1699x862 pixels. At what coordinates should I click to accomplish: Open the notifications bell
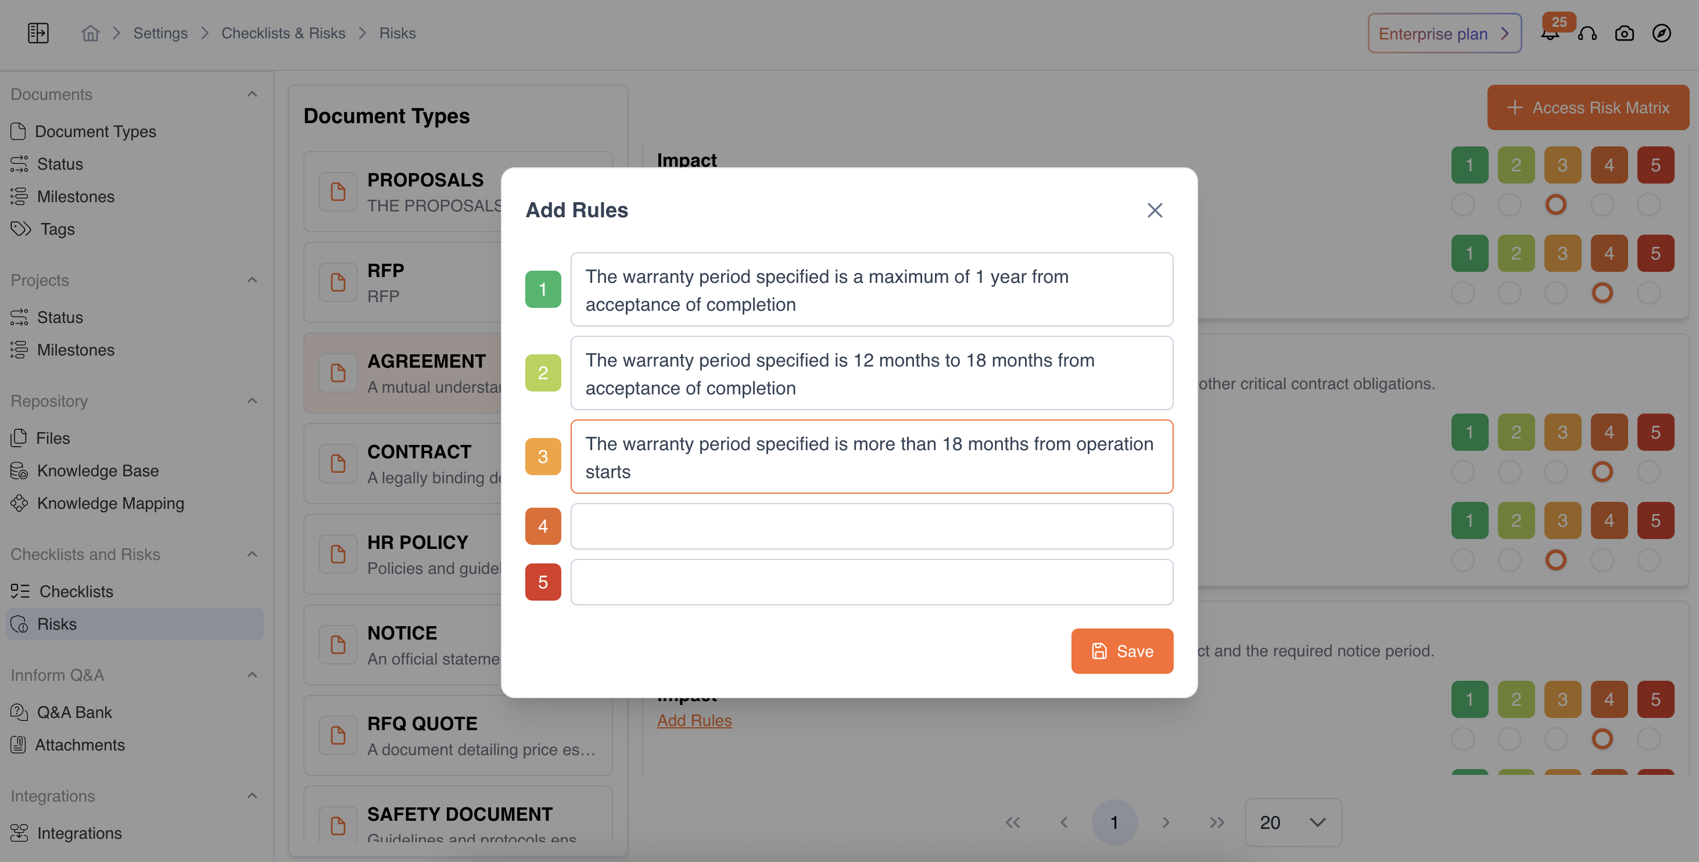pyautogui.click(x=1550, y=34)
